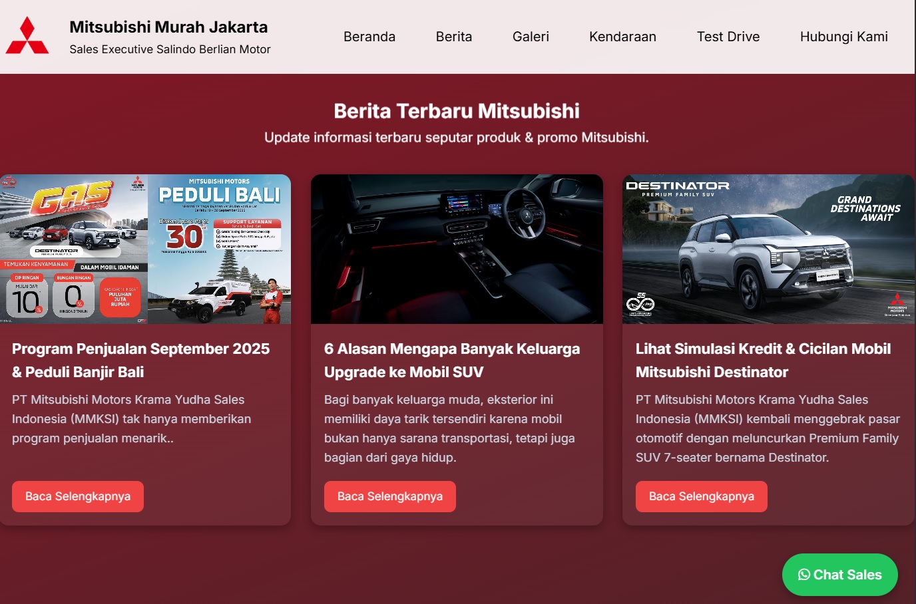Open Program Penjualan September 2025 headline
Screen dimensions: 916x604
[x=140, y=360]
